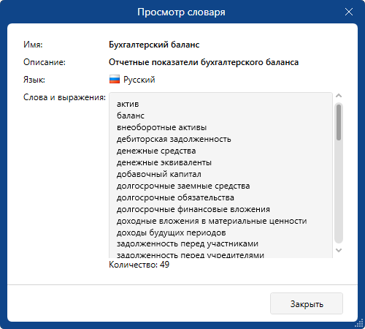Click the dictionary name "Бухгалтерский баланс"
Image resolution: width=365 pixels, height=329 pixels.
pos(154,45)
